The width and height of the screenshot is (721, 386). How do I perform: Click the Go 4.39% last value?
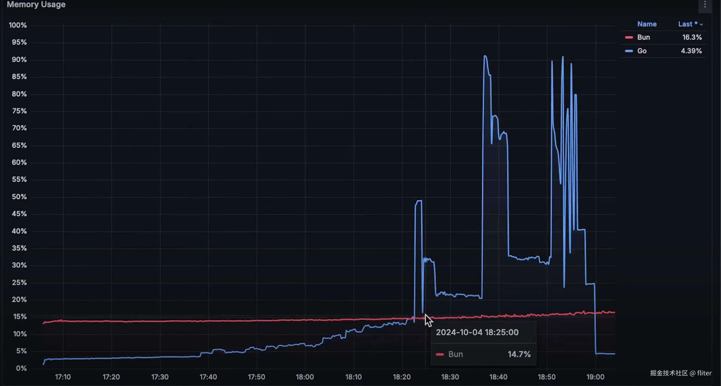click(691, 51)
